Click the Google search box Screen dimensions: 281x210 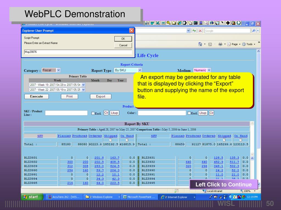(227, 31)
